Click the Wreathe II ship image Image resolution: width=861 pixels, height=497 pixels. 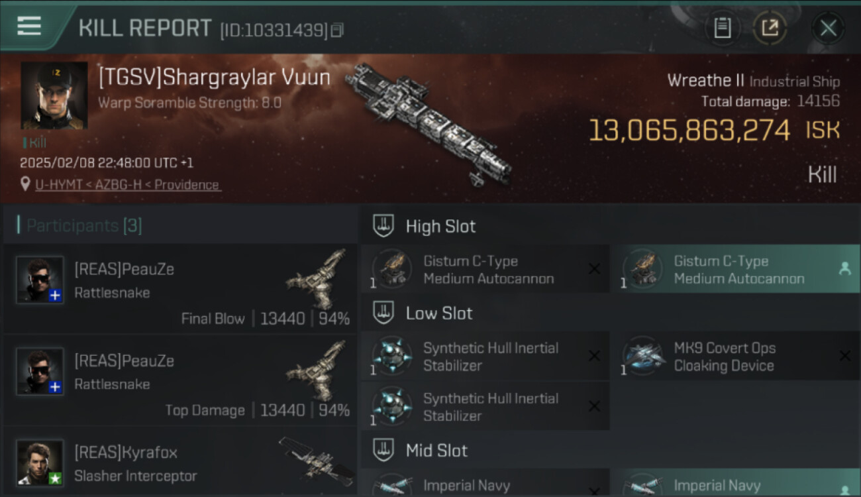point(429,123)
